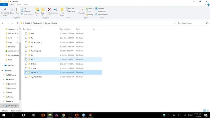This screenshot has width=210, height=118.
Task: Collapse This PC in navigation pane
Action: tap(2, 71)
